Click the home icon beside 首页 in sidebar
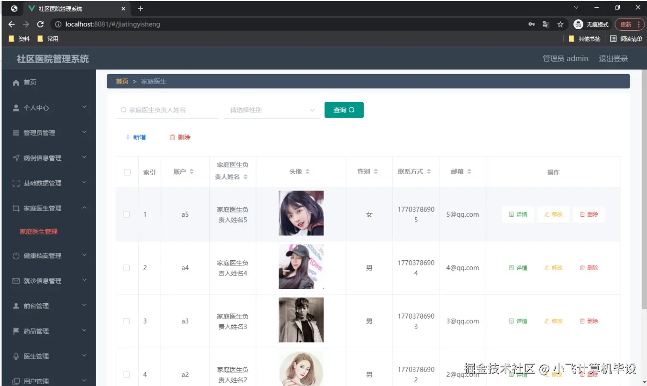This screenshot has height=386, width=647. click(16, 83)
